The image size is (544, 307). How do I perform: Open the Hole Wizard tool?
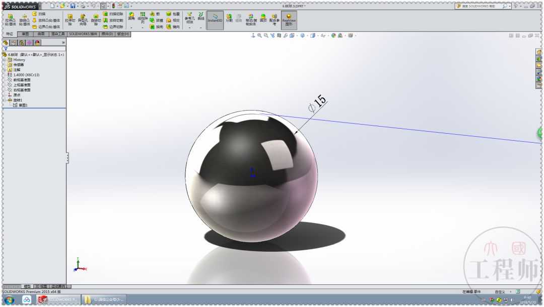tap(83, 19)
